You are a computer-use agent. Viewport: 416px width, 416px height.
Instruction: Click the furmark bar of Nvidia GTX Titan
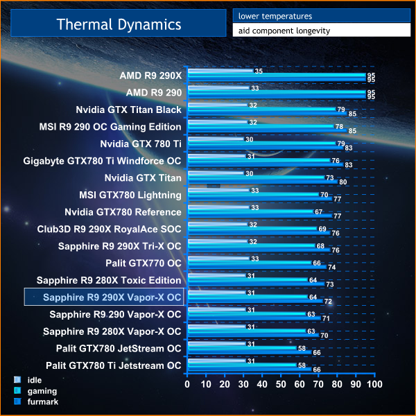click(263, 182)
